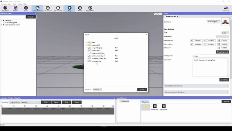The width and height of the screenshot is (232, 131).
Task: Open the Animation selection dropdown
Action: 25,102
